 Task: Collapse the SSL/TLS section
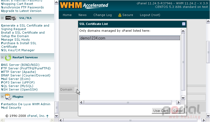[2, 18]
